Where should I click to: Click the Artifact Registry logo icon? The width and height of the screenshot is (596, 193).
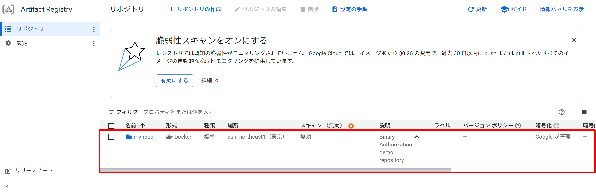click(x=8, y=9)
